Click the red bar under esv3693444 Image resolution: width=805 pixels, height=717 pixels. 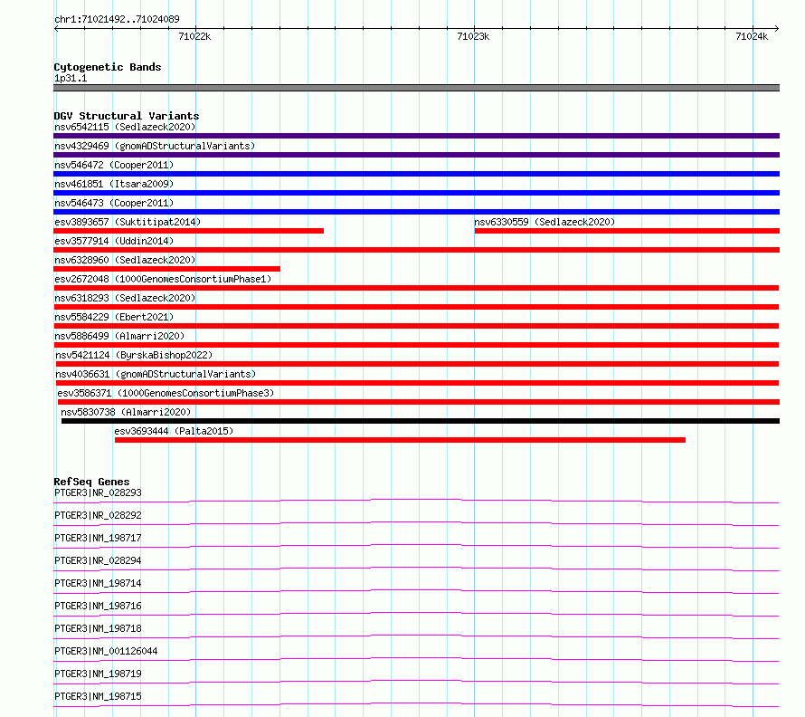tap(400, 440)
